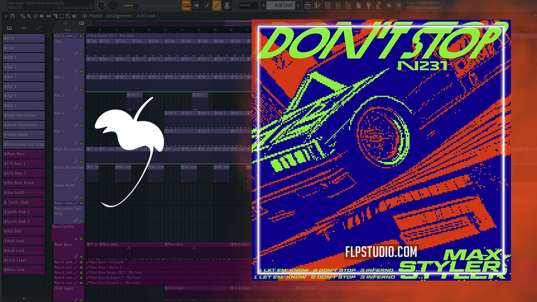Viewport: 537px width, 302px height.
Task: Click the metronome icon near the transport
Action: [226, 5]
